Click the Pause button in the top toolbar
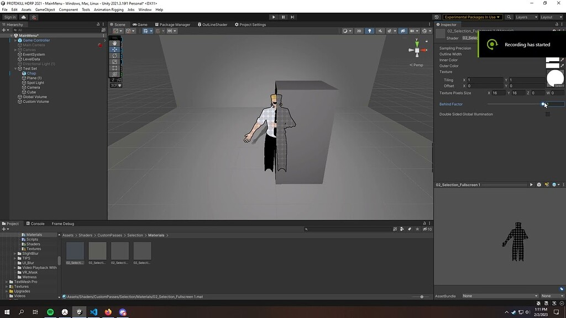Screen dimensions: 566x318 click(282, 17)
